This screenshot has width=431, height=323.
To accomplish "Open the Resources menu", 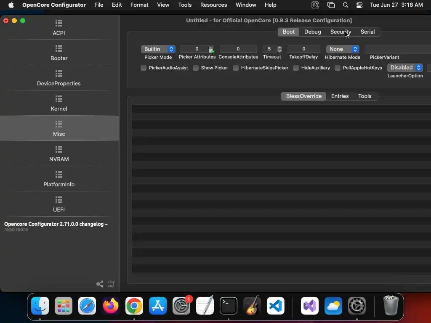I will point(213,5).
